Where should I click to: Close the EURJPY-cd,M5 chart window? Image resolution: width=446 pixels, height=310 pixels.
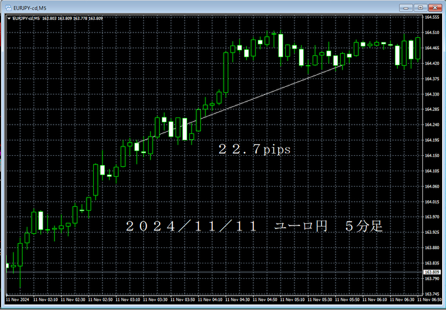(436, 8)
